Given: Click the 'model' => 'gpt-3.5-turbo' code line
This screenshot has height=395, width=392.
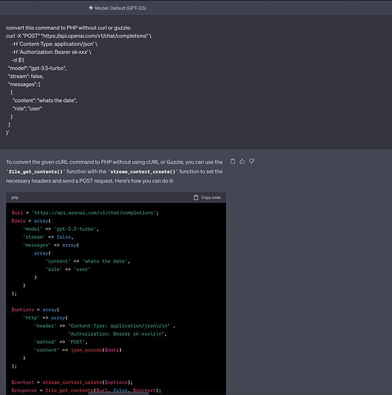Looking at the screenshot, I should tap(61, 229).
